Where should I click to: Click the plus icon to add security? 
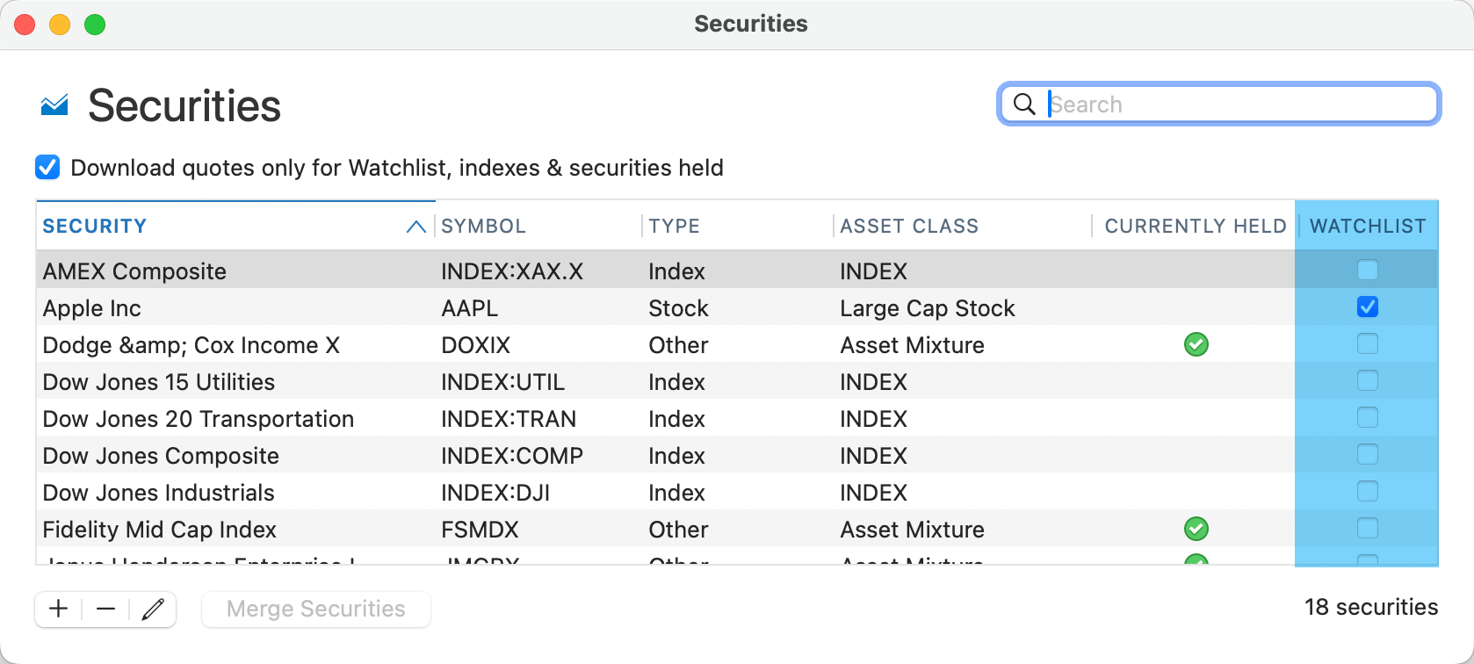coord(59,609)
